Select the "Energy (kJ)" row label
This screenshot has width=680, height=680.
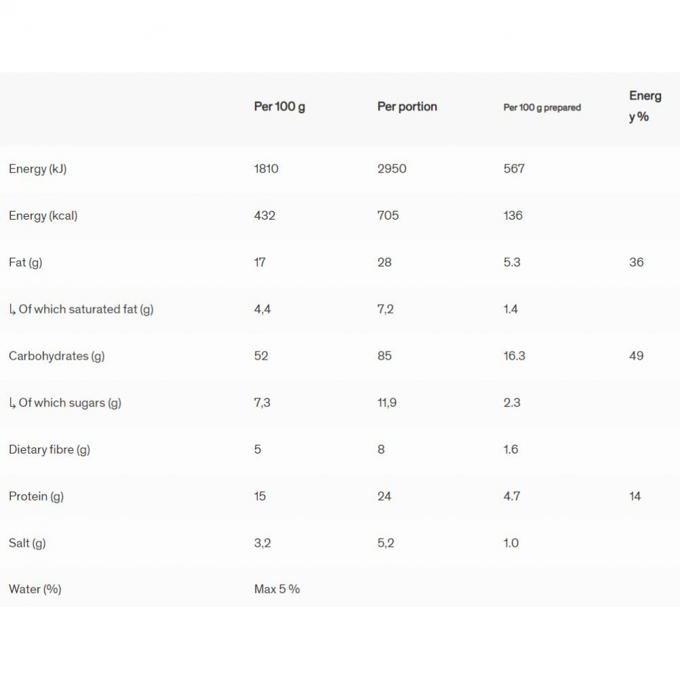[x=37, y=169]
